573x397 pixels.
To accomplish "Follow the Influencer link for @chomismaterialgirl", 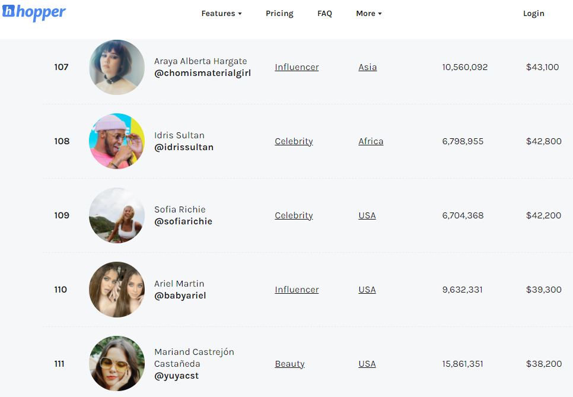I will 297,67.
